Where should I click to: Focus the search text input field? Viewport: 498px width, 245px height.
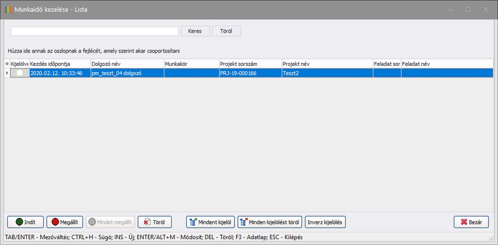(x=94, y=31)
